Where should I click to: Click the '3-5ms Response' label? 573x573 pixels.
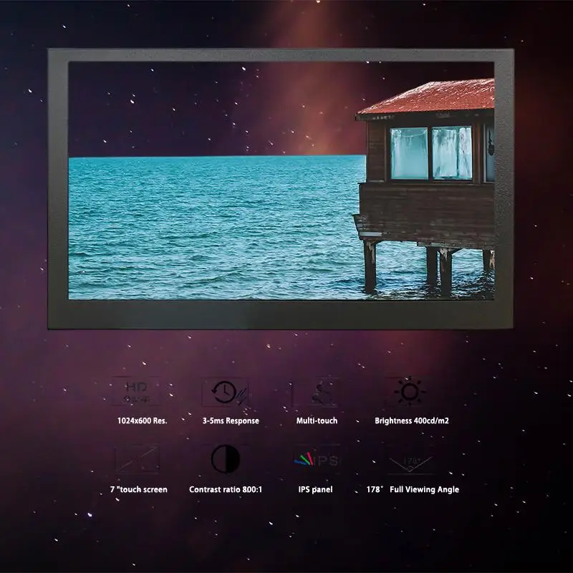231,420
